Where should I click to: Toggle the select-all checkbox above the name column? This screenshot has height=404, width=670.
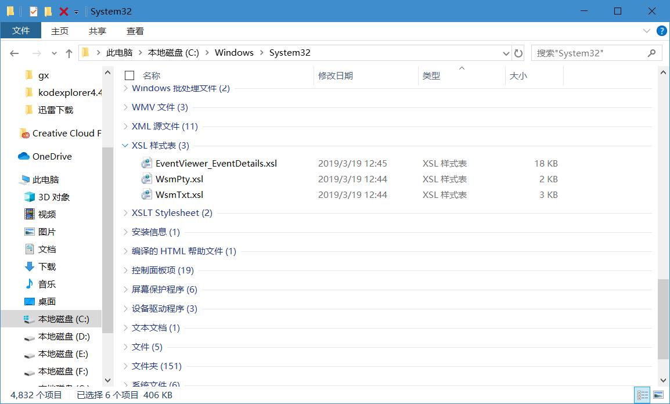point(129,75)
